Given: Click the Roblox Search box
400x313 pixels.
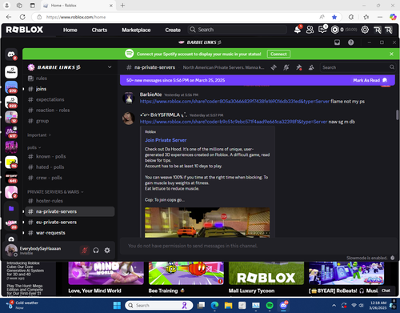Looking at the screenshot, I should coord(238,30).
